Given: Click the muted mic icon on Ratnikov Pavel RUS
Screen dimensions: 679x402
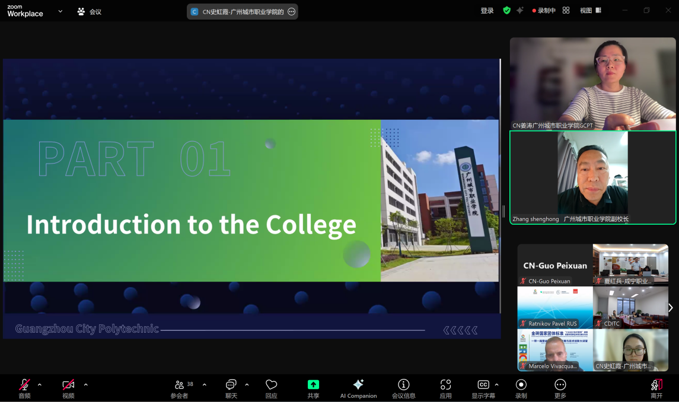Looking at the screenshot, I should coord(523,324).
